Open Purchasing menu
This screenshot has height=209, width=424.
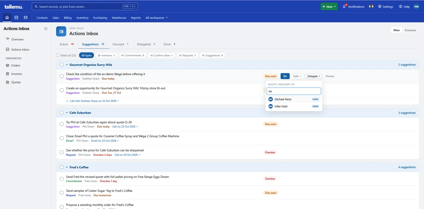[100, 18]
